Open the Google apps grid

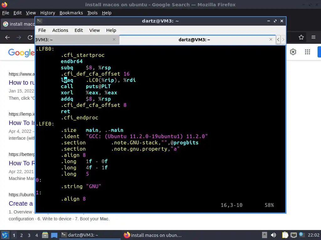[307, 52]
